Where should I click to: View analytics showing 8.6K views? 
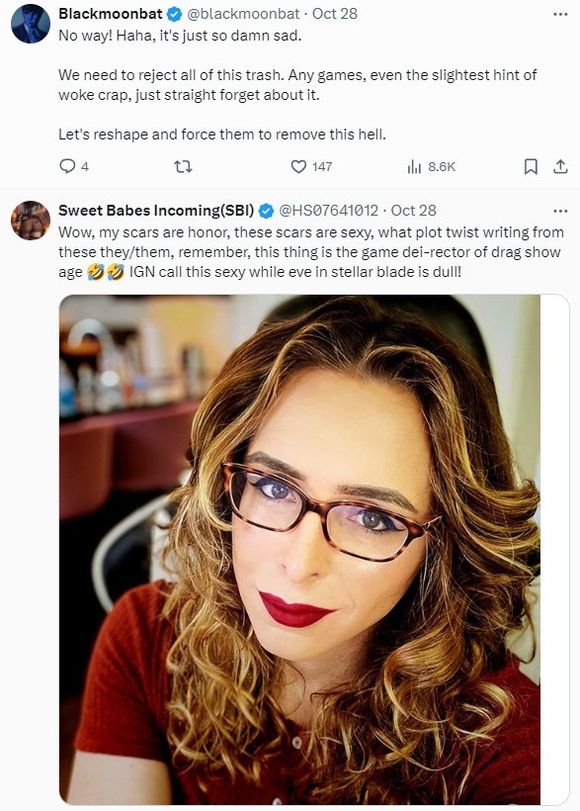pos(432,166)
